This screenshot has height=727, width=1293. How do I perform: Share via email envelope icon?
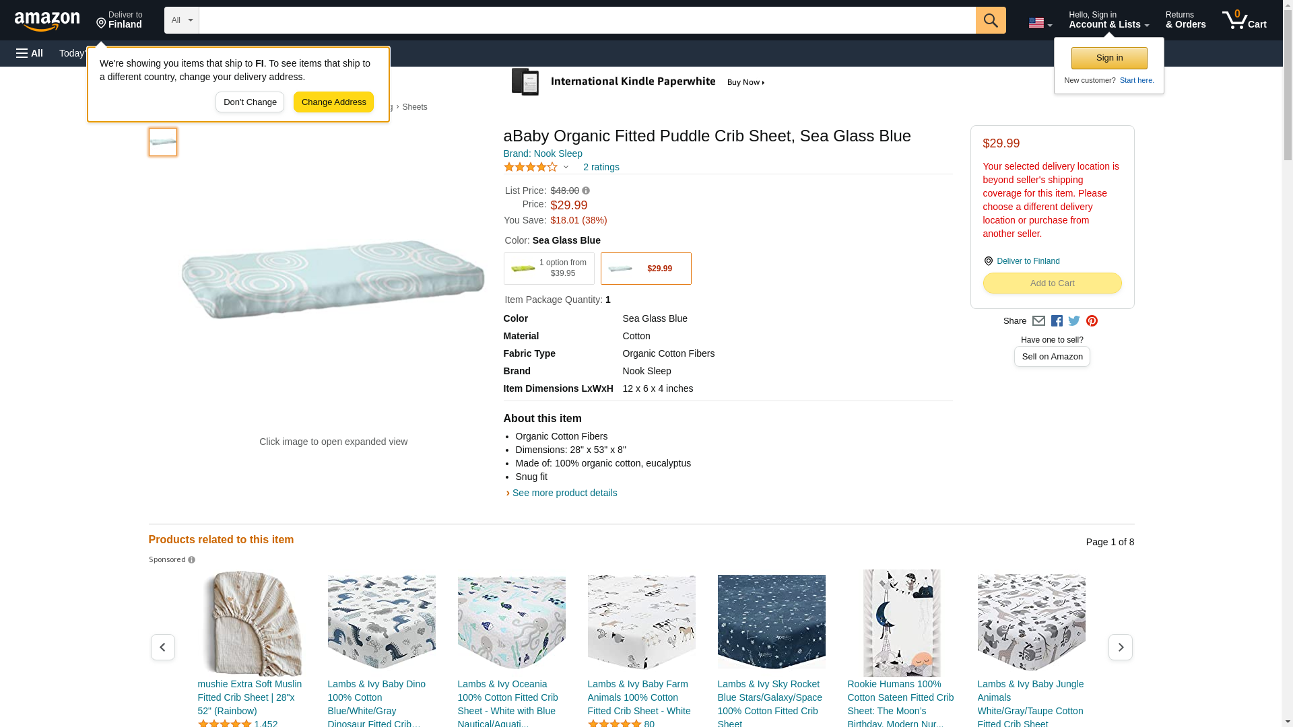pyautogui.click(x=1038, y=321)
